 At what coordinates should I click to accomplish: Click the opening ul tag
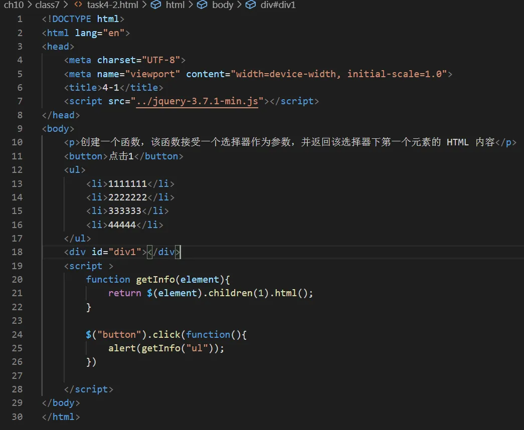75,170
